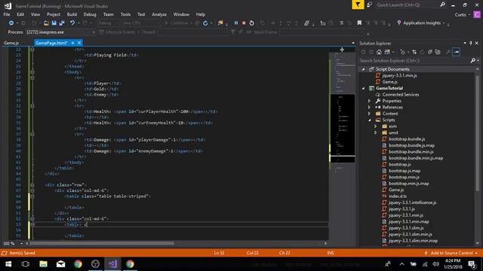Collapse the Script Documents node

click(363, 69)
